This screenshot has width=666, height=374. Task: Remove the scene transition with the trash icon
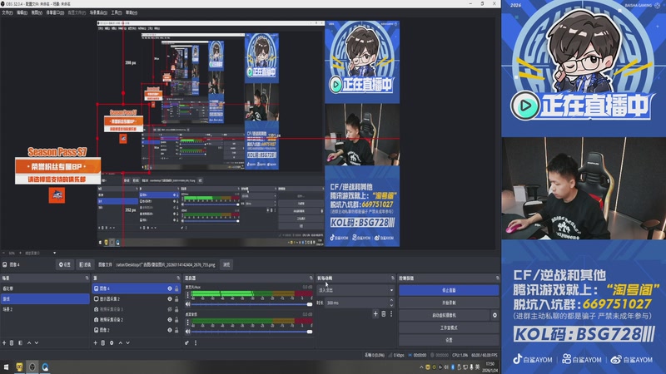point(384,314)
